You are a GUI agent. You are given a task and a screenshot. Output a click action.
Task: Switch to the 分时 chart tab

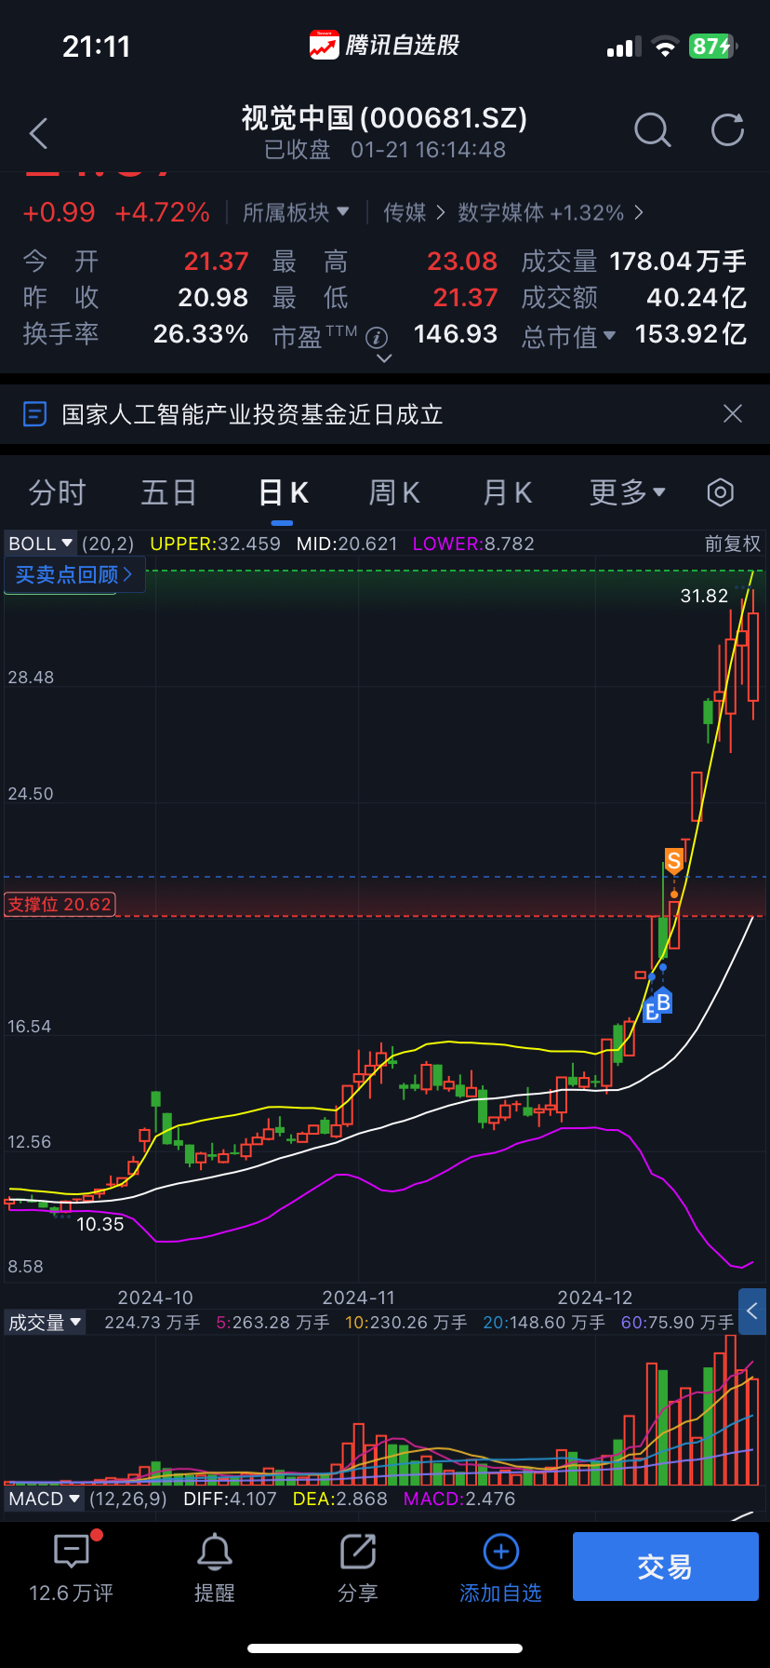[57, 492]
